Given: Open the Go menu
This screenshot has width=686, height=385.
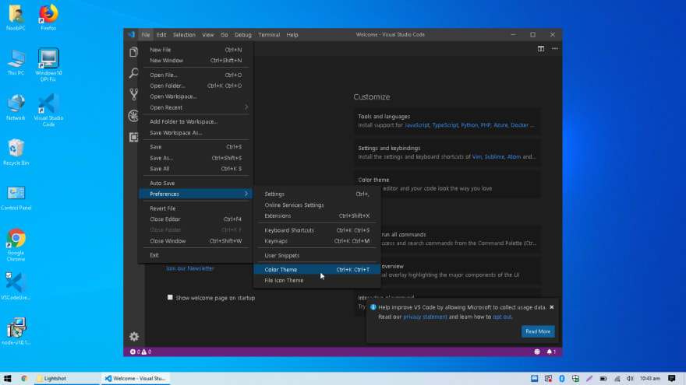Looking at the screenshot, I should tap(224, 34).
